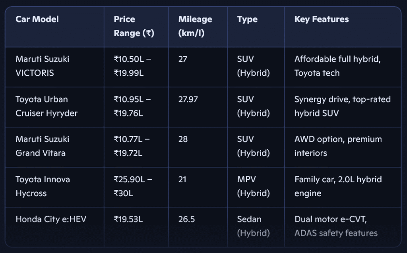
Task: Click the Car Model column header
Action: coord(37,19)
